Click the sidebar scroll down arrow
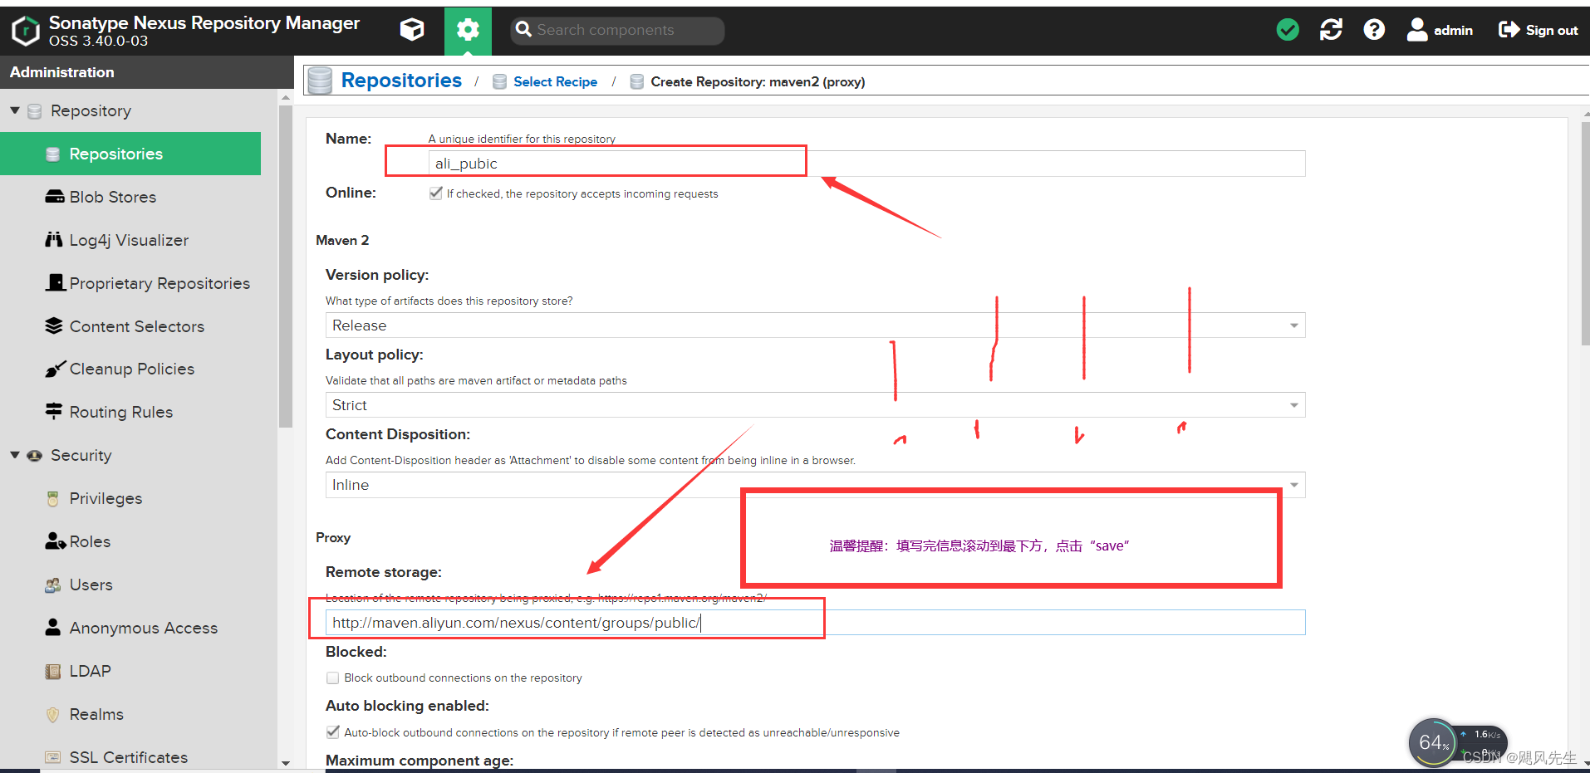The height and width of the screenshot is (773, 1590). 286,762
